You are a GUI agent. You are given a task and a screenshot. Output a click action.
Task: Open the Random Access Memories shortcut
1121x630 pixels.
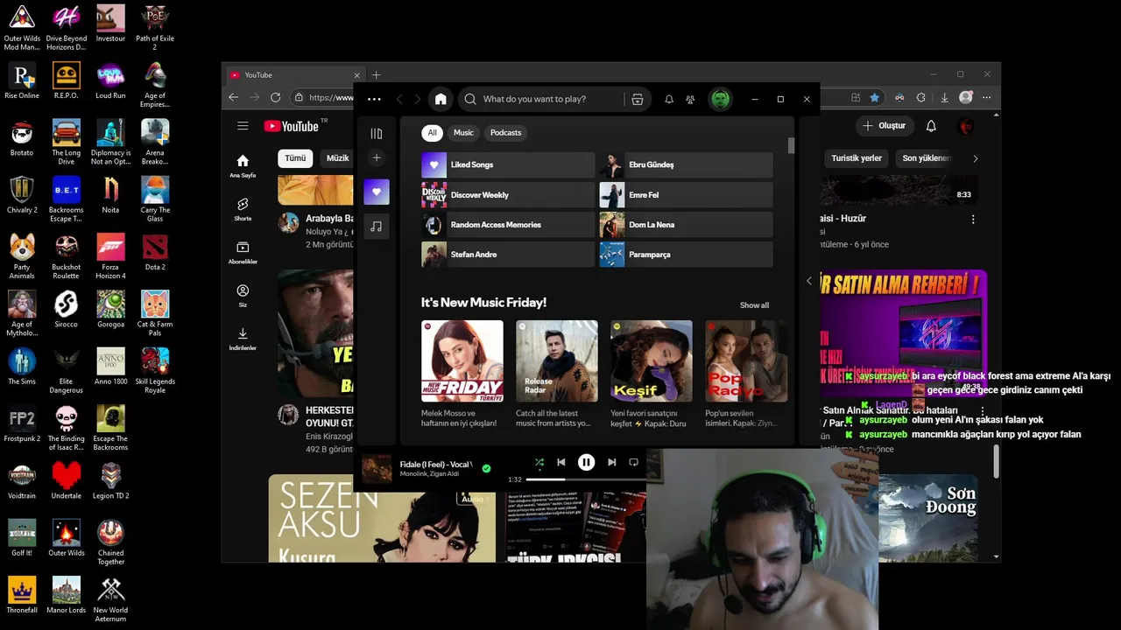(508, 225)
